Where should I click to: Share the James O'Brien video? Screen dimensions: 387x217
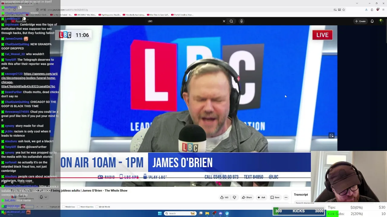(247, 197)
